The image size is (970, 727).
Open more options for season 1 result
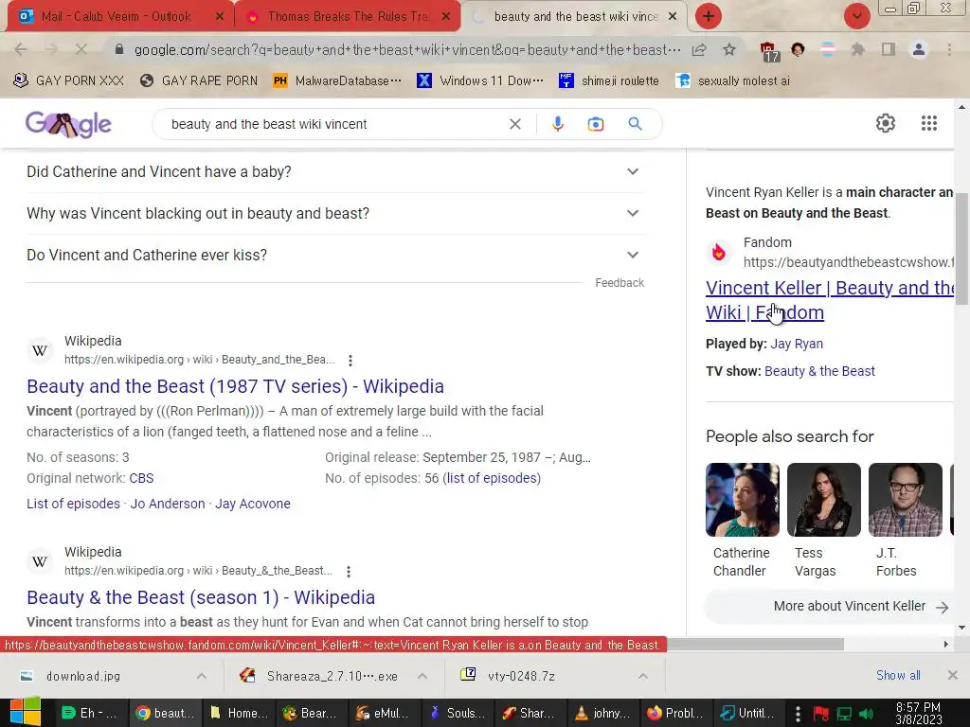pyautogui.click(x=349, y=571)
